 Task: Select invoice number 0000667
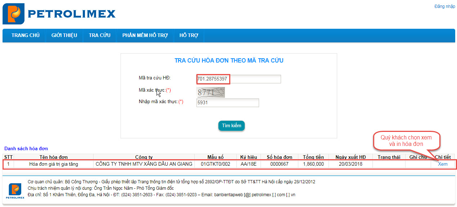pos(280,164)
